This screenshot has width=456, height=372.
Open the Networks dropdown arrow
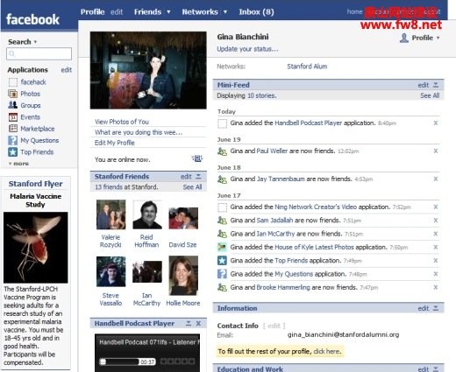(225, 12)
